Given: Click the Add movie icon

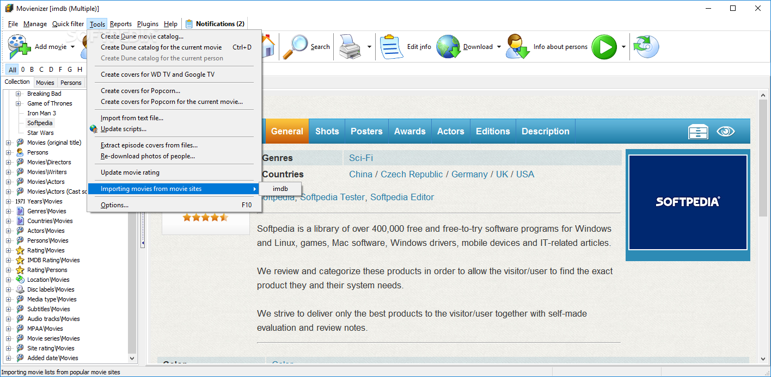Looking at the screenshot, I should pos(20,47).
